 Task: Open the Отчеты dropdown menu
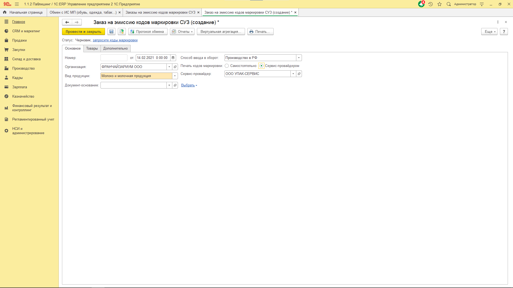[182, 31]
